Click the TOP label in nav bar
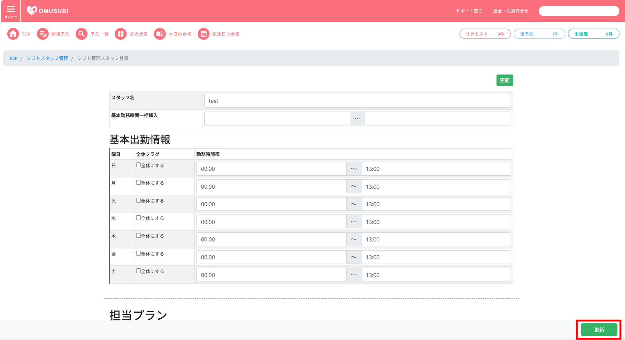Image resolution: width=625 pixels, height=340 pixels. 26,34
